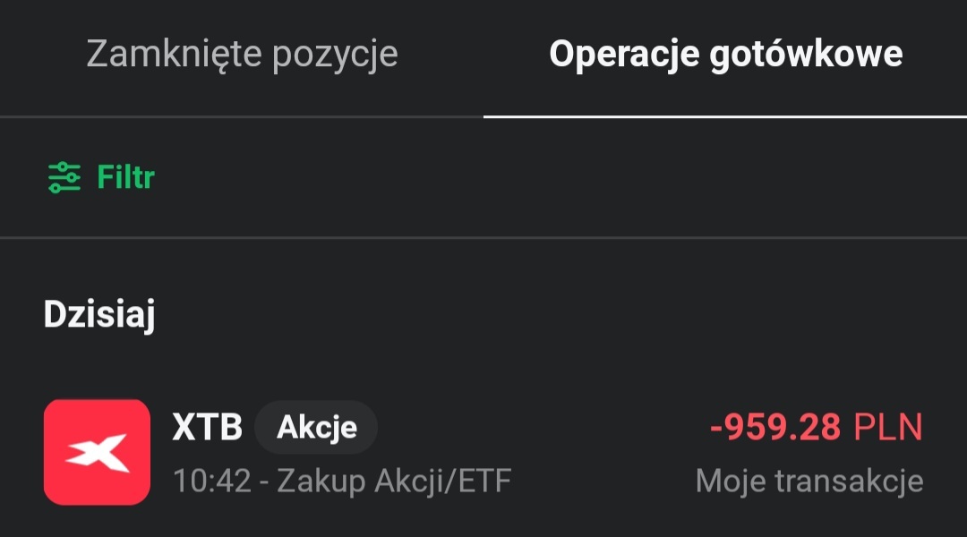
Task: Tap the PLN currency label
Action: point(887,428)
